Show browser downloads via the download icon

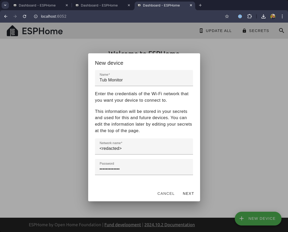(x=263, y=16)
